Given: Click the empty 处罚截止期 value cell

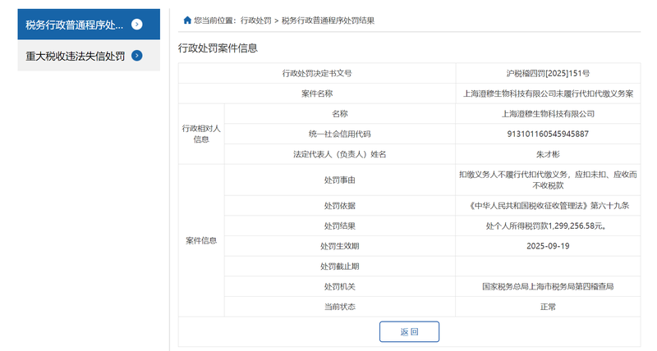Looking at the screenshot, I should coord(548,266).
